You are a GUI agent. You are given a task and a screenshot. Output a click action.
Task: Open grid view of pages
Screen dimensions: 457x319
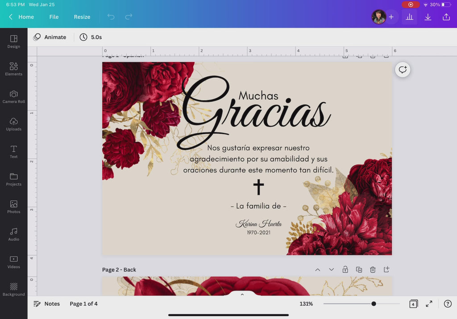[x=413, y=304]
